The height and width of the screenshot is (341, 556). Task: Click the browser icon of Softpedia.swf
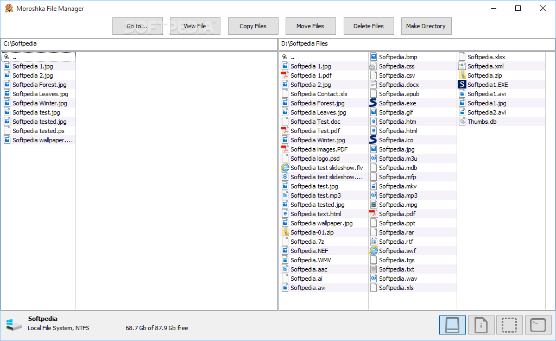(374, 251)
